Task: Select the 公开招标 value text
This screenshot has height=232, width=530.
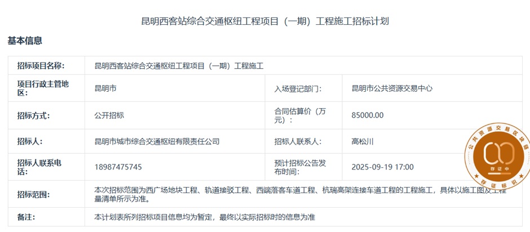Action: click(x=109, y=115)
